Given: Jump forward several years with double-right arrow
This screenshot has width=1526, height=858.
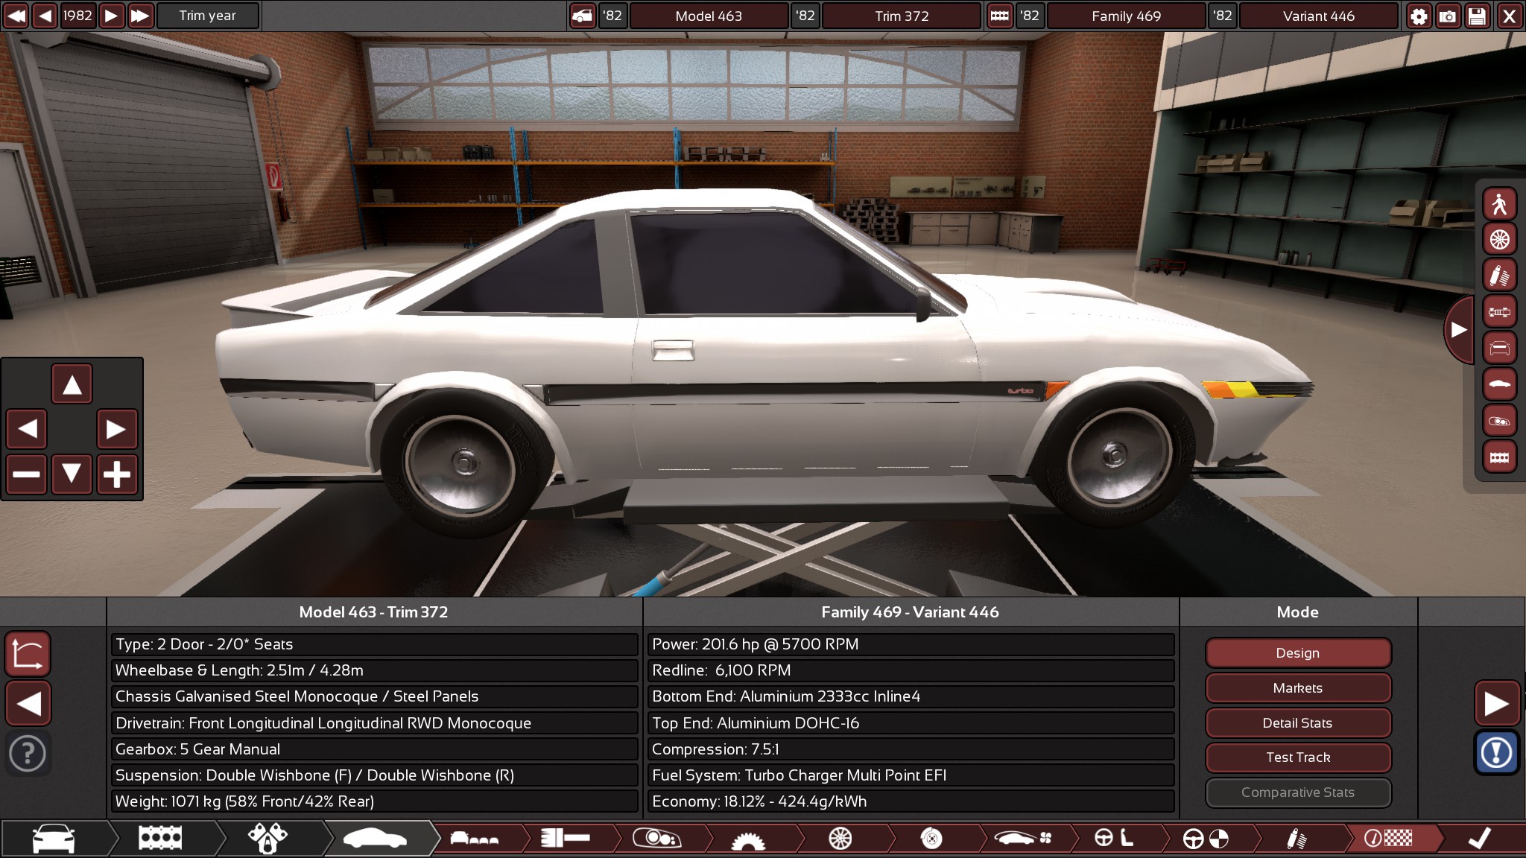Looking at the screenshot, I should pyautogui.click(x=140, y=16).
